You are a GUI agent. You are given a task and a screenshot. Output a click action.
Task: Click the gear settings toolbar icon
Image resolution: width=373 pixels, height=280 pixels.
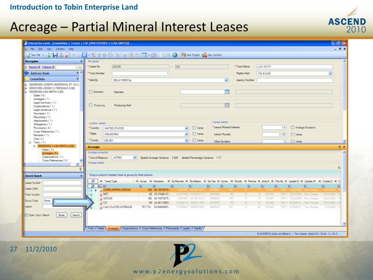pos(154,55)
